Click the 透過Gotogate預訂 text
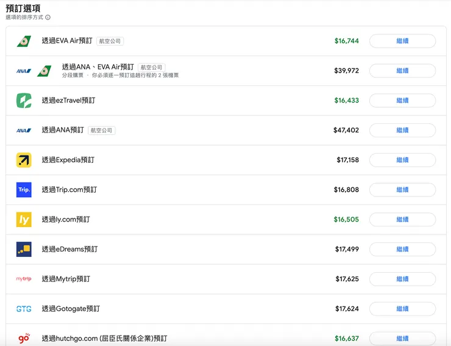Viewport: 451px width, 346px height. (x=71, y=309)
